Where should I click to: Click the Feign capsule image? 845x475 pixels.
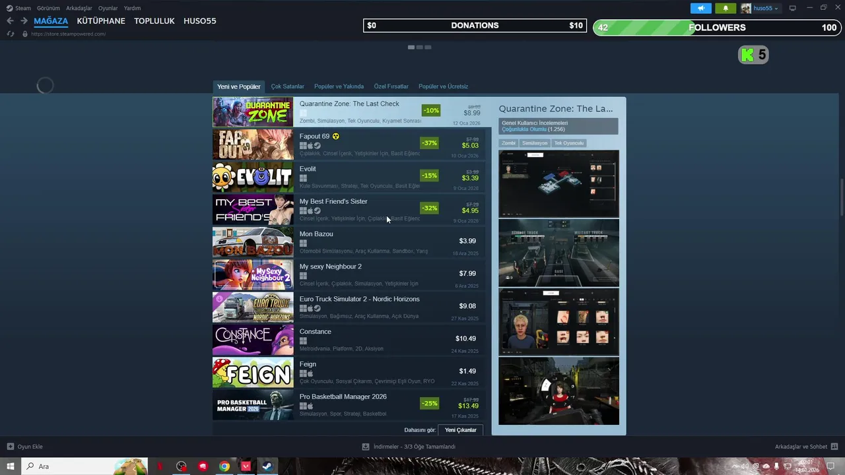tap(253, 373)
